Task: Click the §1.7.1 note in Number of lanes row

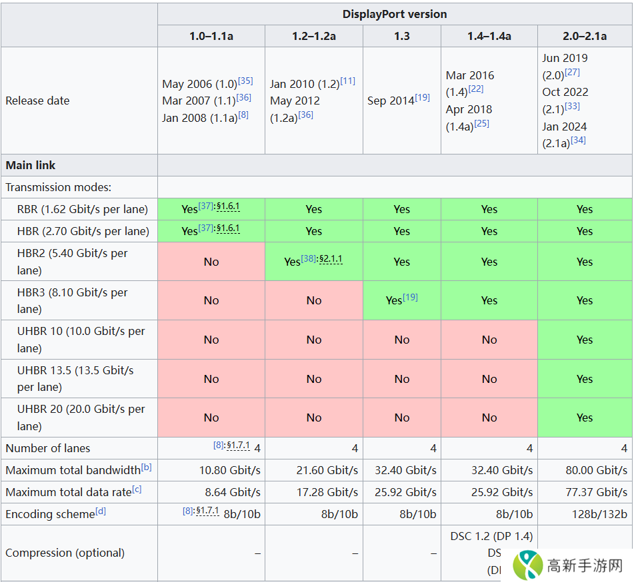Action: click(x=238, y=445)
